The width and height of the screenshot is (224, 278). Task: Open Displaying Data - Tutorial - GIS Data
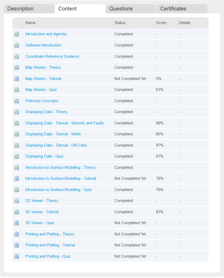56,145
